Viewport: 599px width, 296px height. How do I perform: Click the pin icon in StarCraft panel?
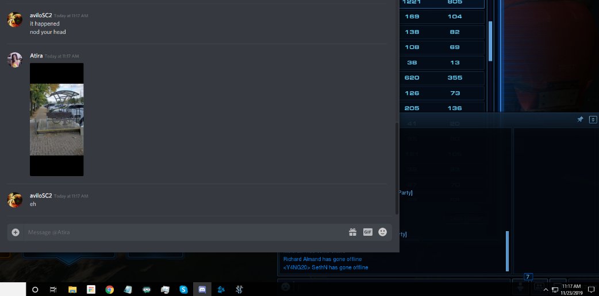[580, 119]
